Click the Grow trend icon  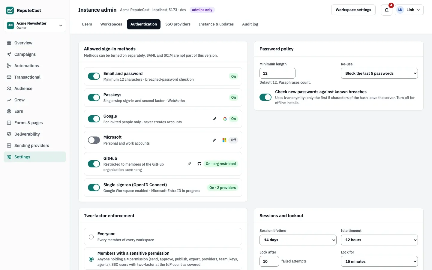tap(9, 100)
